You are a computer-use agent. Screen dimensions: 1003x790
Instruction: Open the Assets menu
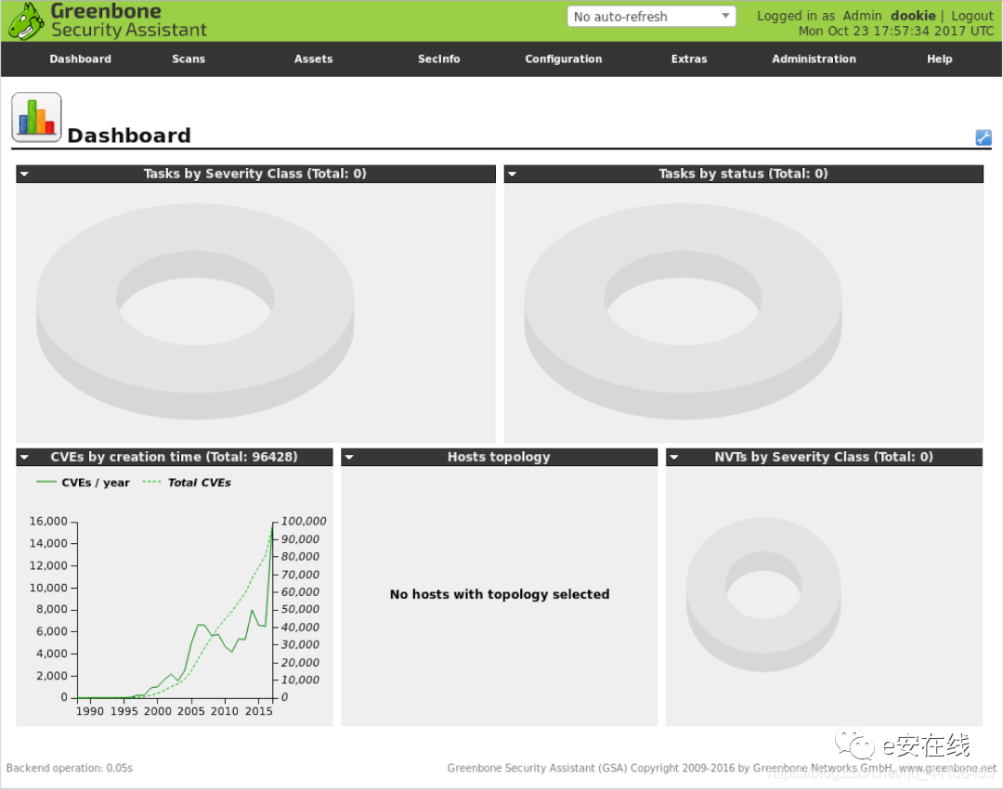click(x=314, y=58)
